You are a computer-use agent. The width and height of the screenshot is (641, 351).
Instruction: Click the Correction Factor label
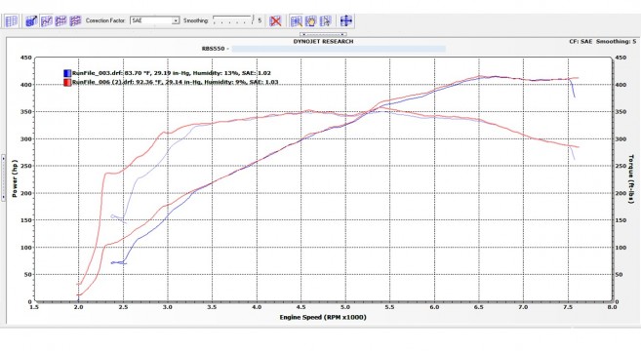point(105,20)
